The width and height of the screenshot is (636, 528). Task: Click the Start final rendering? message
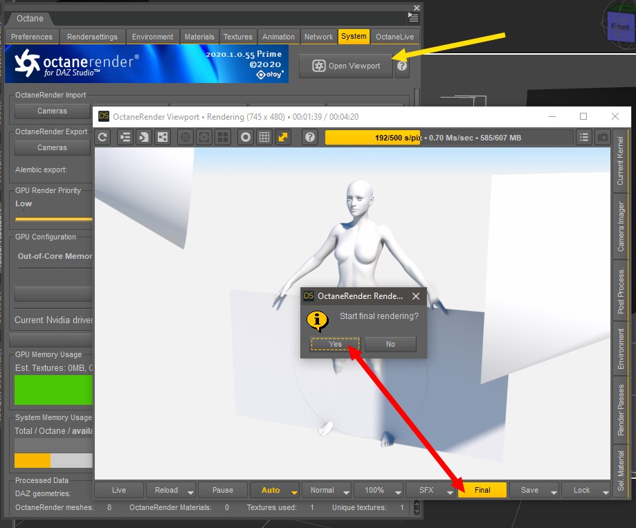tap(379, 316)
